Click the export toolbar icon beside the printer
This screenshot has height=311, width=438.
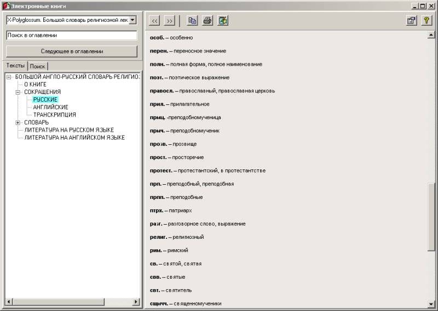pos(222,21)
